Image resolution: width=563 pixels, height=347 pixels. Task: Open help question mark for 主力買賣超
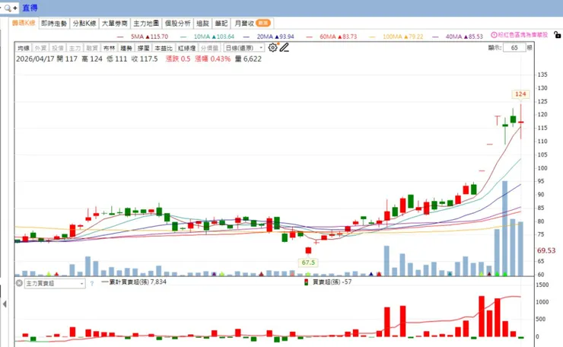point(92,283)
